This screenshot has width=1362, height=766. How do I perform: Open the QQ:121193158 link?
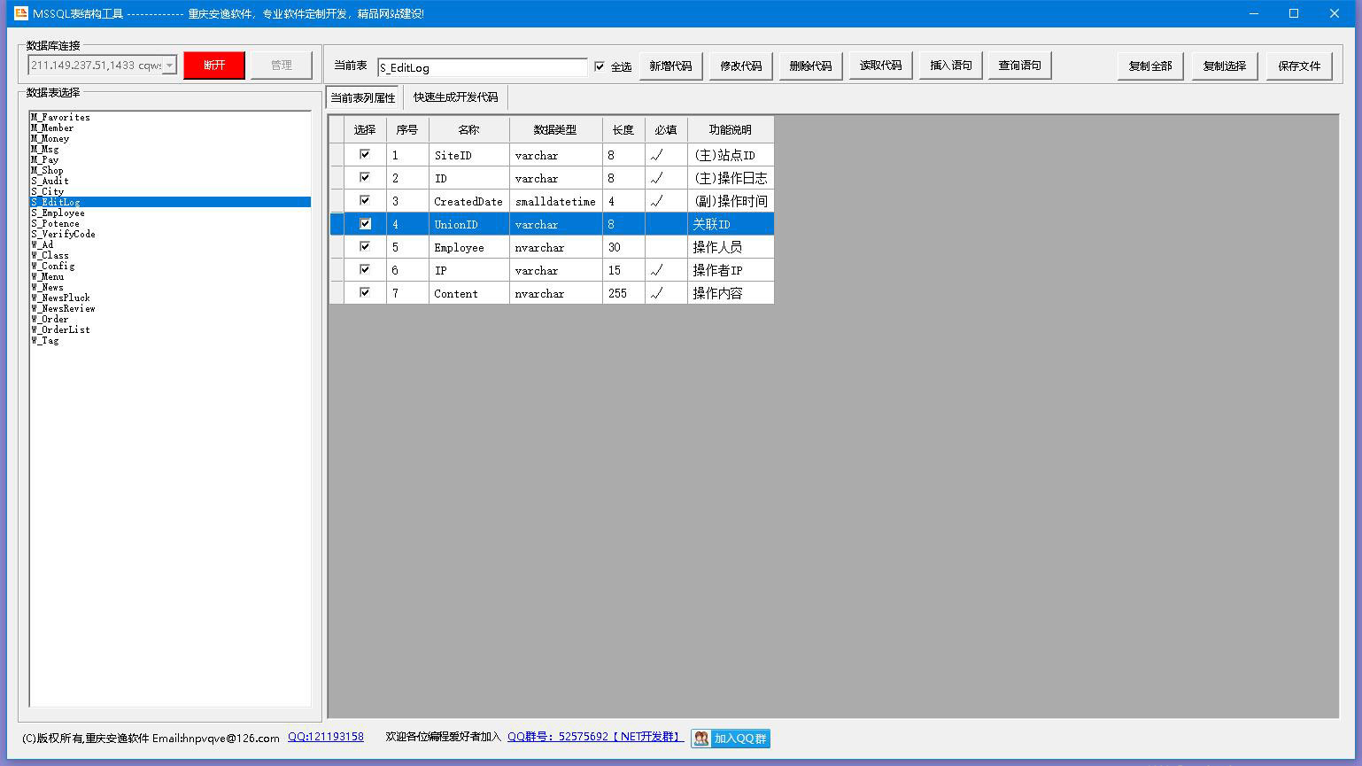click(x=325, y=737)
